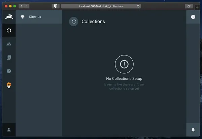The height and width of the screenshot is (139, 202).
Task: Open the user profile icon at sidebar bottom
Action: (9, 130)
